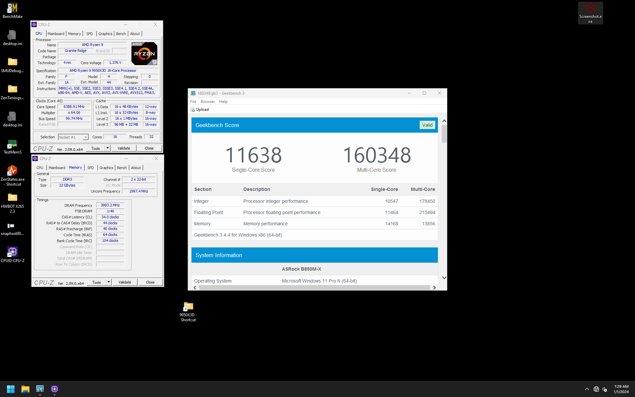Click the top CPU-Z window title icon

pyautogui.click(x=34, y=24)
